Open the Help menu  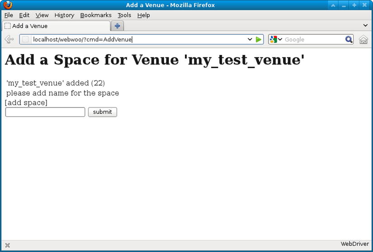coord(143,15)
